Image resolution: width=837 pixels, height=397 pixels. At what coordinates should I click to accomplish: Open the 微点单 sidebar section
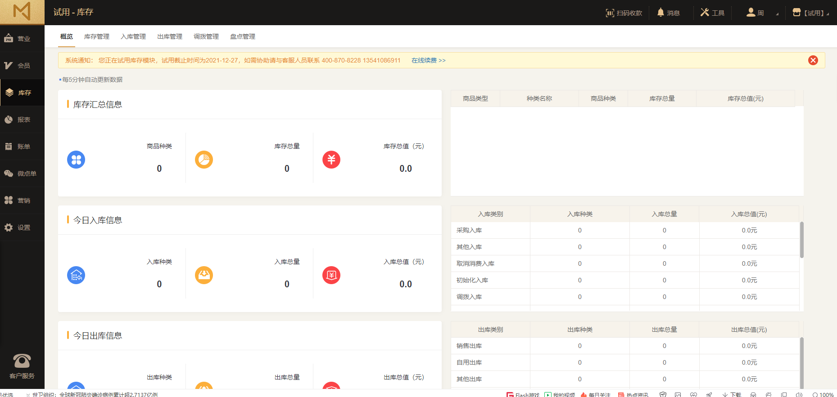(22, 174)
